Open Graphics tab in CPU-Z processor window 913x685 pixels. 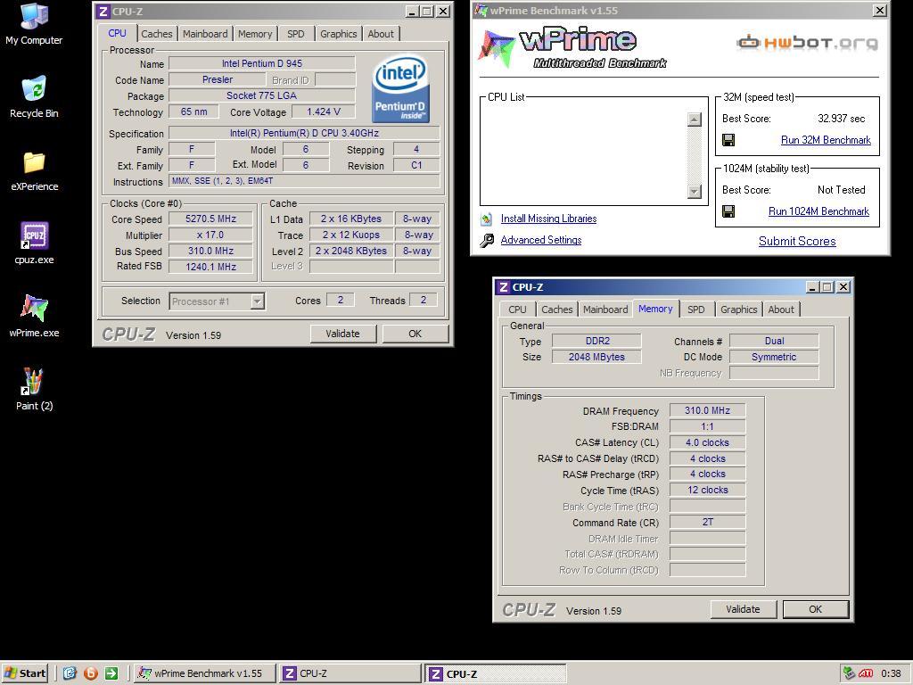[x=338, y=34]
